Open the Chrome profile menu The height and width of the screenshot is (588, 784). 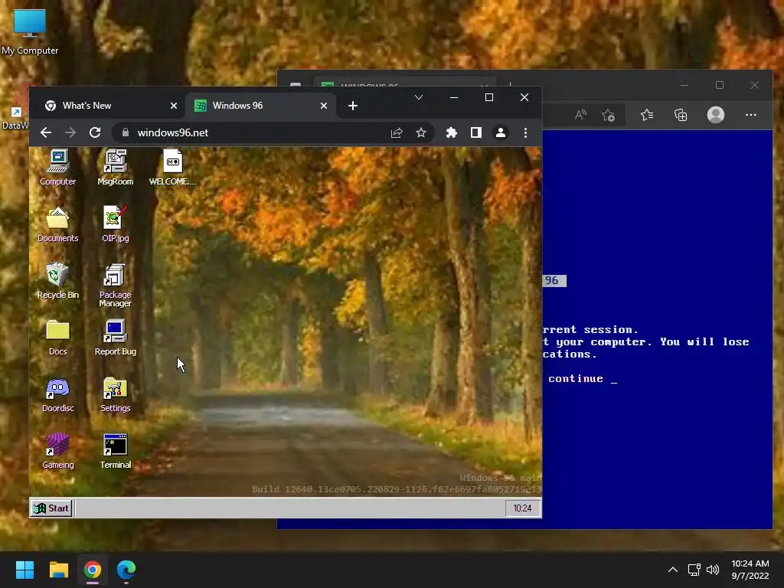pyautogui.click(x=501, y=132)
